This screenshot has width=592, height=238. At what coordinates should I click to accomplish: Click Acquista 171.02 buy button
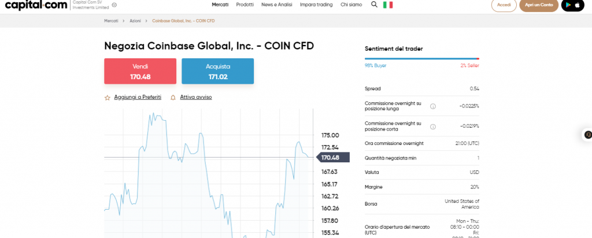coord(218,71)
